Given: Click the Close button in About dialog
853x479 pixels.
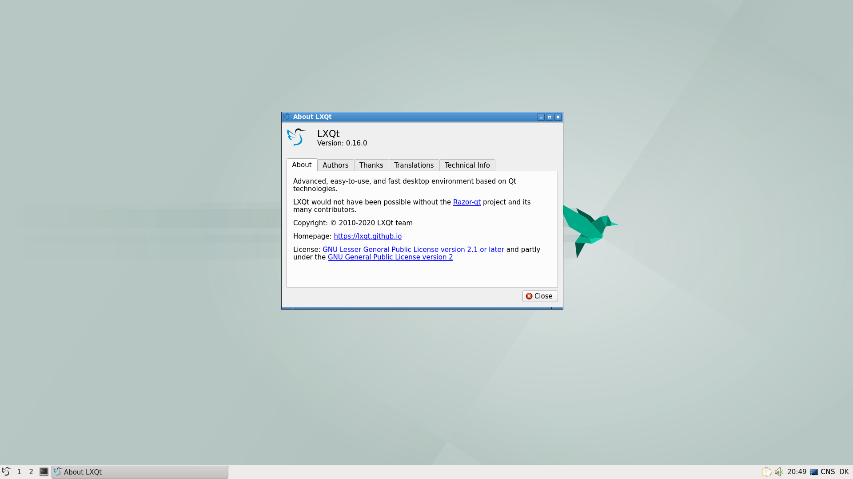Looking at the screenshot, I should (x=540, y=296).
